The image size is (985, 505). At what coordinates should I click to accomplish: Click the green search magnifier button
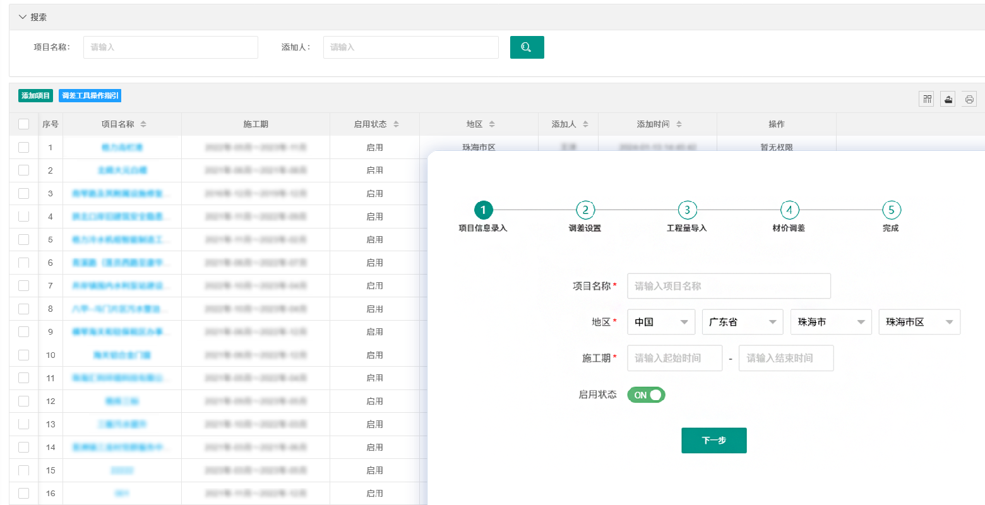point(527,47)
